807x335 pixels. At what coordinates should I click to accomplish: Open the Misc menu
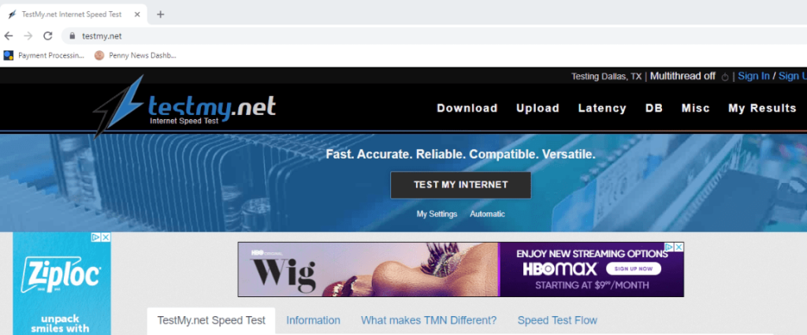point(695,108)
